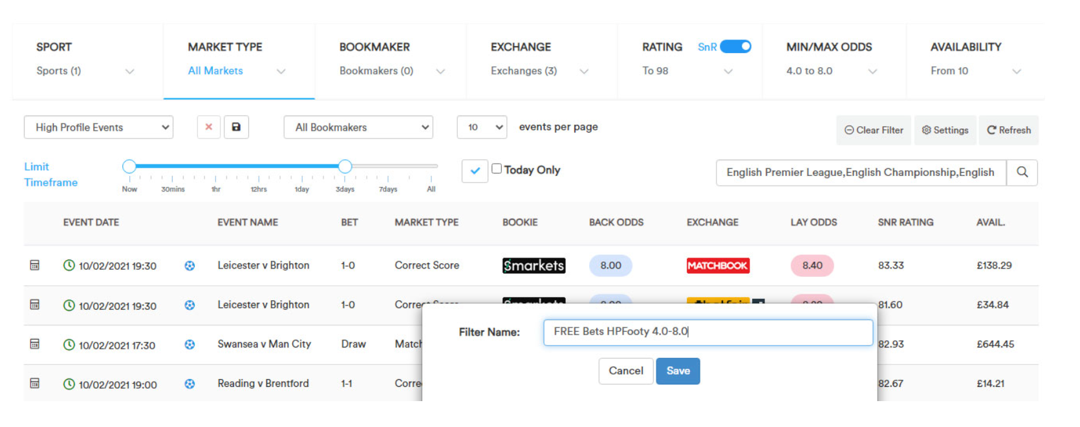The width and height of the screenshot is (1080, 427).
Task: Open calculator icon for Swansea v Man City row
Action: point(35,344)
